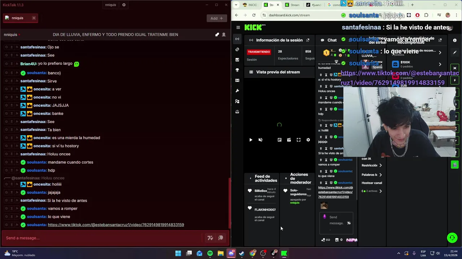
Task: Click the pencil edit icon in right toolbar
Action: 455,52
